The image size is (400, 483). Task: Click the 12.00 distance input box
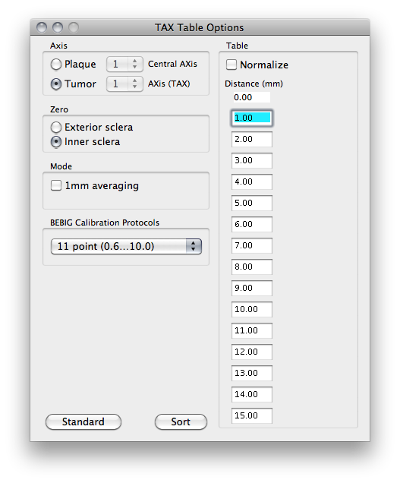[252, 352]
